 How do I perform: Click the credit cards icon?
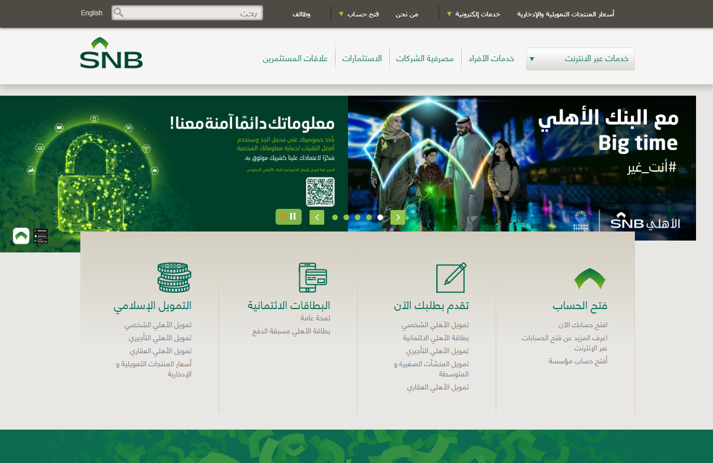[x=313, y=277]
